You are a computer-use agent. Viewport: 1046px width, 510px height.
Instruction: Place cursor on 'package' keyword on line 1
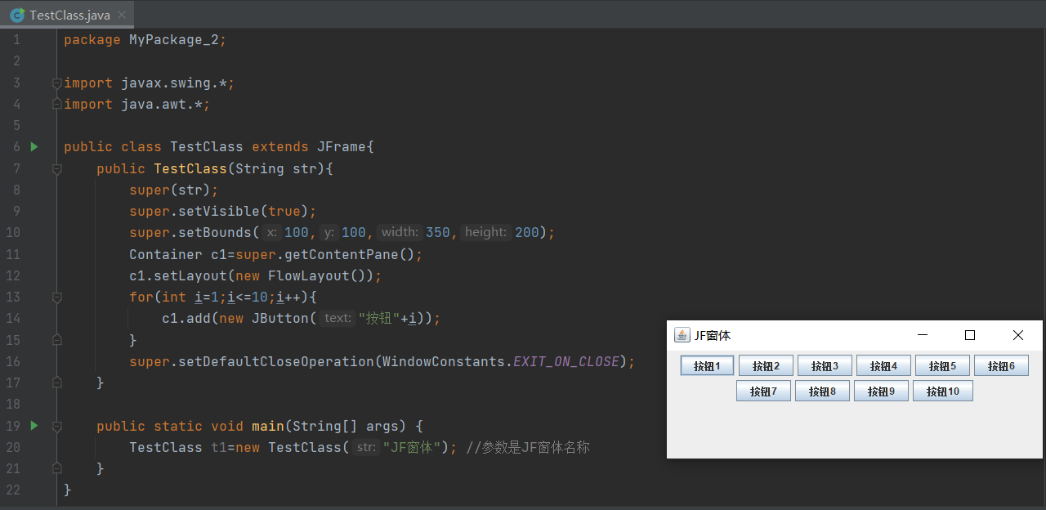pos(92,39)
